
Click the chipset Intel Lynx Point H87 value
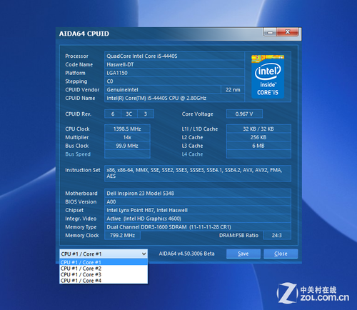[x=198, y=210]
